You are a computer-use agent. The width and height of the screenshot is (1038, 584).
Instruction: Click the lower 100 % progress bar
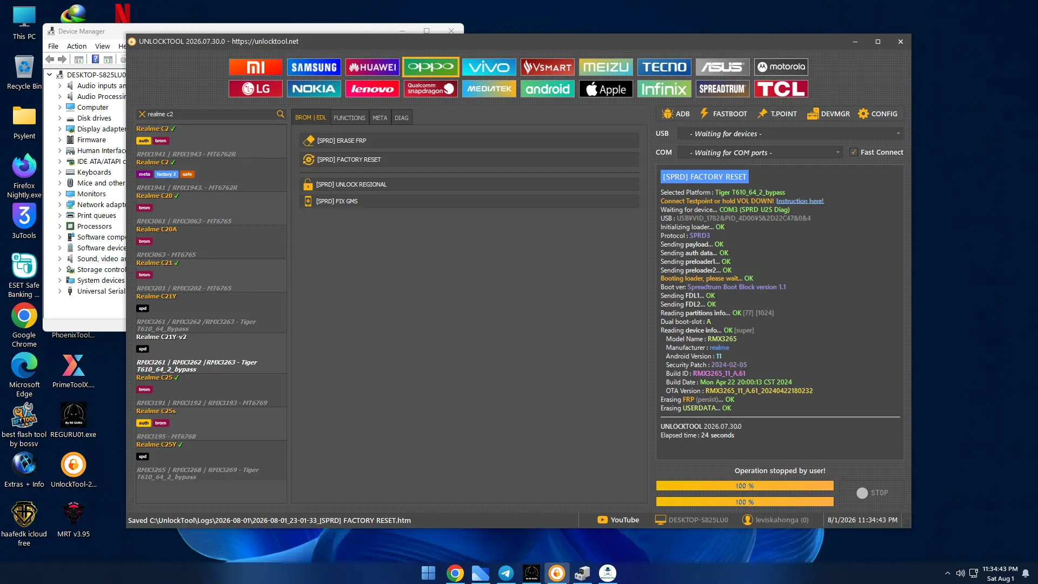coord(744,502)
